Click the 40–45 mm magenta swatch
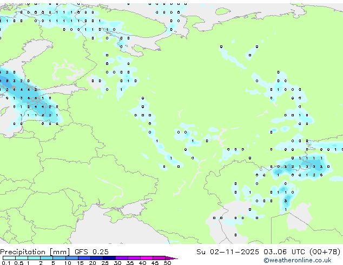The height and width of the screenshot is (265, 343). tap(147, 258)
